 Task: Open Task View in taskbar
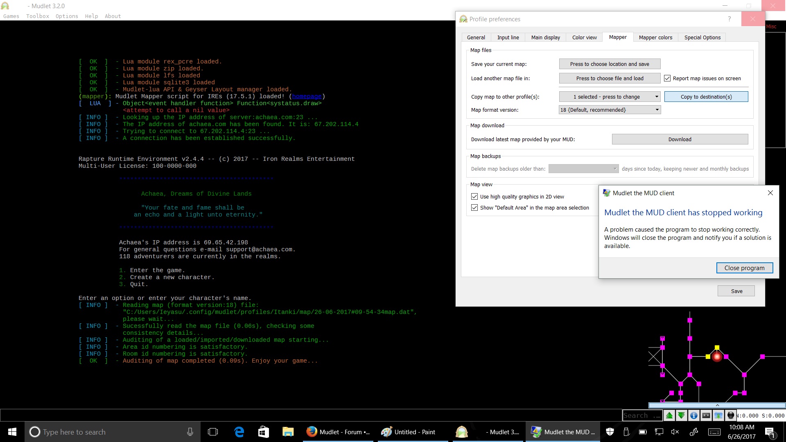tap(213, 432)
